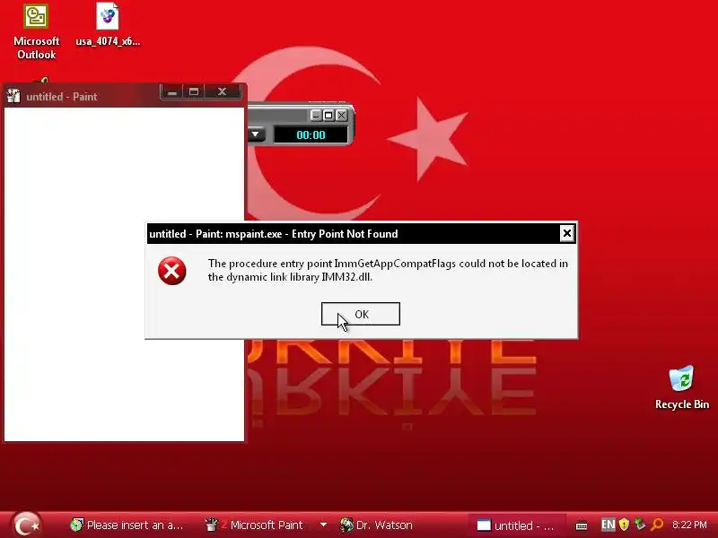This screenshot has height=538, width=718.
Task: Open the Microsoft Outlook desktop icon
Action: [x=36, y=31]
